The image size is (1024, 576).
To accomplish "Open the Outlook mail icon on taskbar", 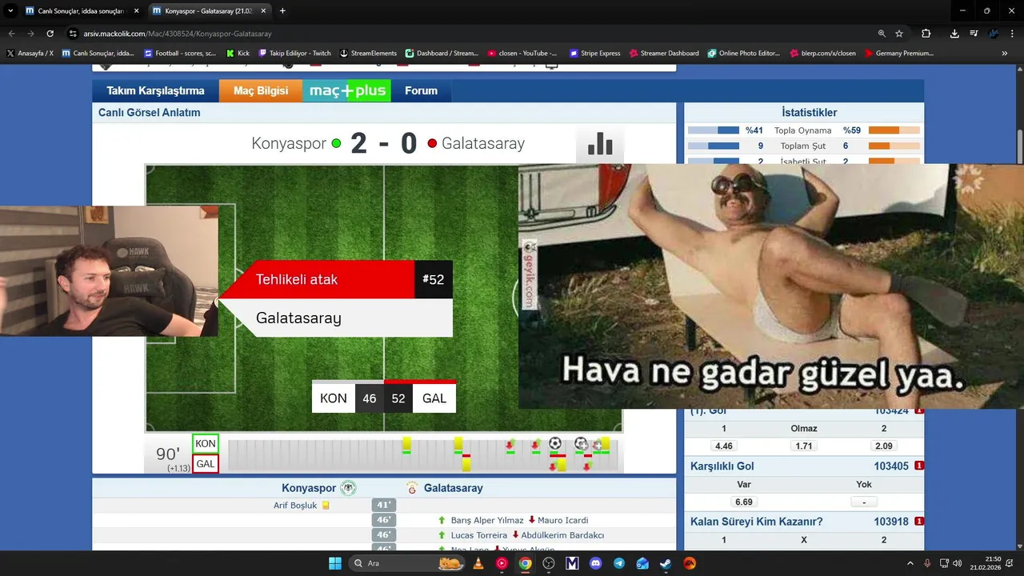I will coord(642,563).
